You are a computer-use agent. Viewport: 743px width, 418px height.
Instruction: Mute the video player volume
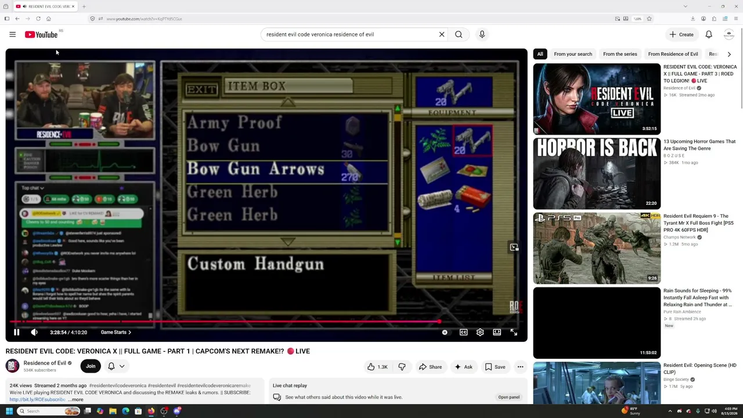tap(34, 332)
